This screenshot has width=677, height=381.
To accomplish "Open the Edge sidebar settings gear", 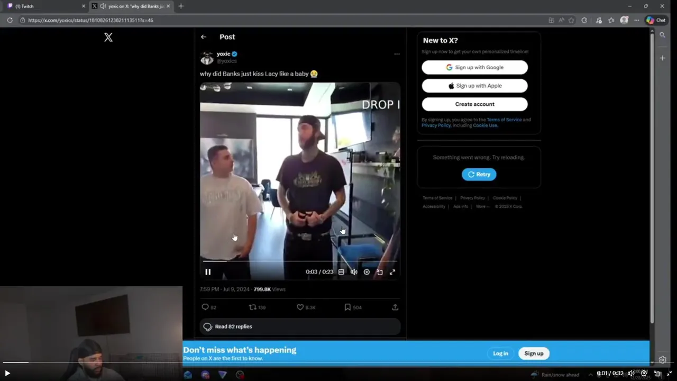I will click(662, 360).
